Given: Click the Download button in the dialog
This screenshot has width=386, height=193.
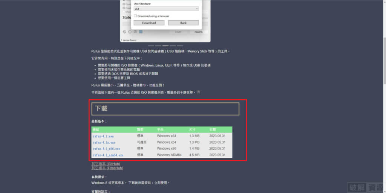Looking at the screenshot, I should pos(149,23).
